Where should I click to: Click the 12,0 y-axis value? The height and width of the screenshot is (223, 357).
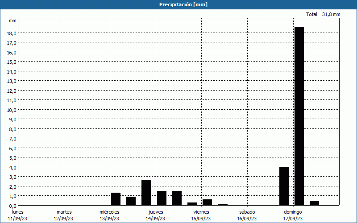click(12, 91)
